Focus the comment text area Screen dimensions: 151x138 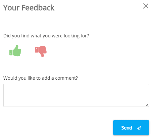[x=76, y=95]
